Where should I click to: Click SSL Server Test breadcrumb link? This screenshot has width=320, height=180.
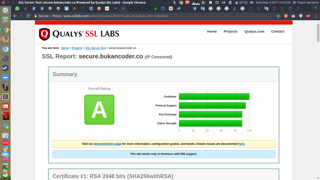click(x=95, y=48)
